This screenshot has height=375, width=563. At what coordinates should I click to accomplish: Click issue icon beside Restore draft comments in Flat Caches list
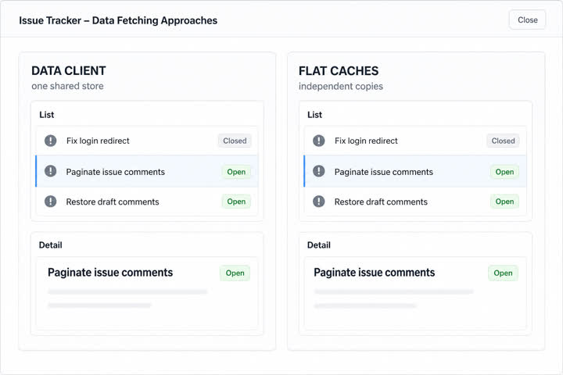pos(318,202)
